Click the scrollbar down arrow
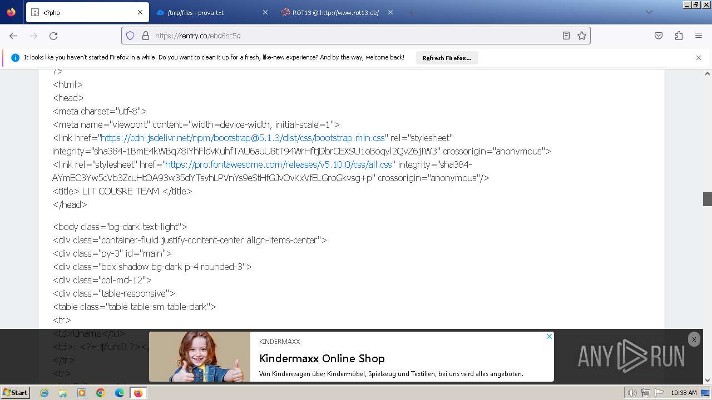 point(708,381)
